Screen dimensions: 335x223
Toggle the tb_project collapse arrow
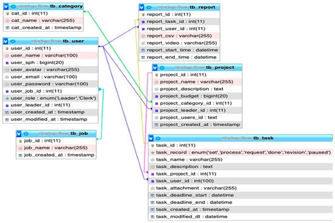pos(155,68)
